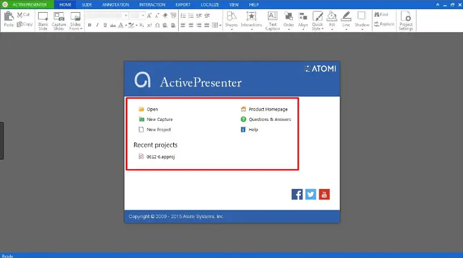
Task: Toggle Superscript formatting
Action: pos(150,25)
